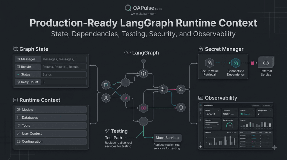
Task: Click the LangGraph logo icon
Action: [128, 53]
